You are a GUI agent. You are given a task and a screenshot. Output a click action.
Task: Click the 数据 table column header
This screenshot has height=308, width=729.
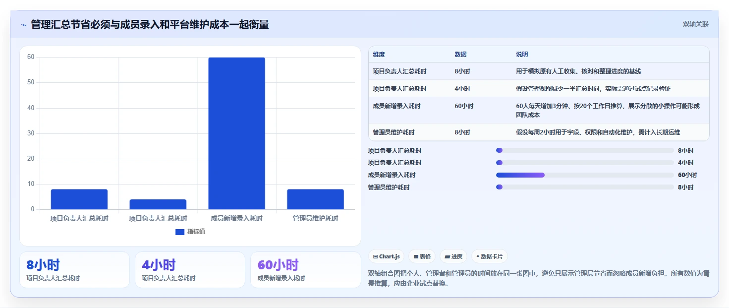click(460, 54)
